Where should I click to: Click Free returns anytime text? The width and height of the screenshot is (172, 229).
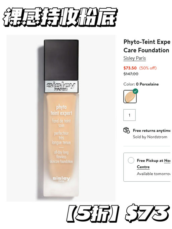click(152, 130)
